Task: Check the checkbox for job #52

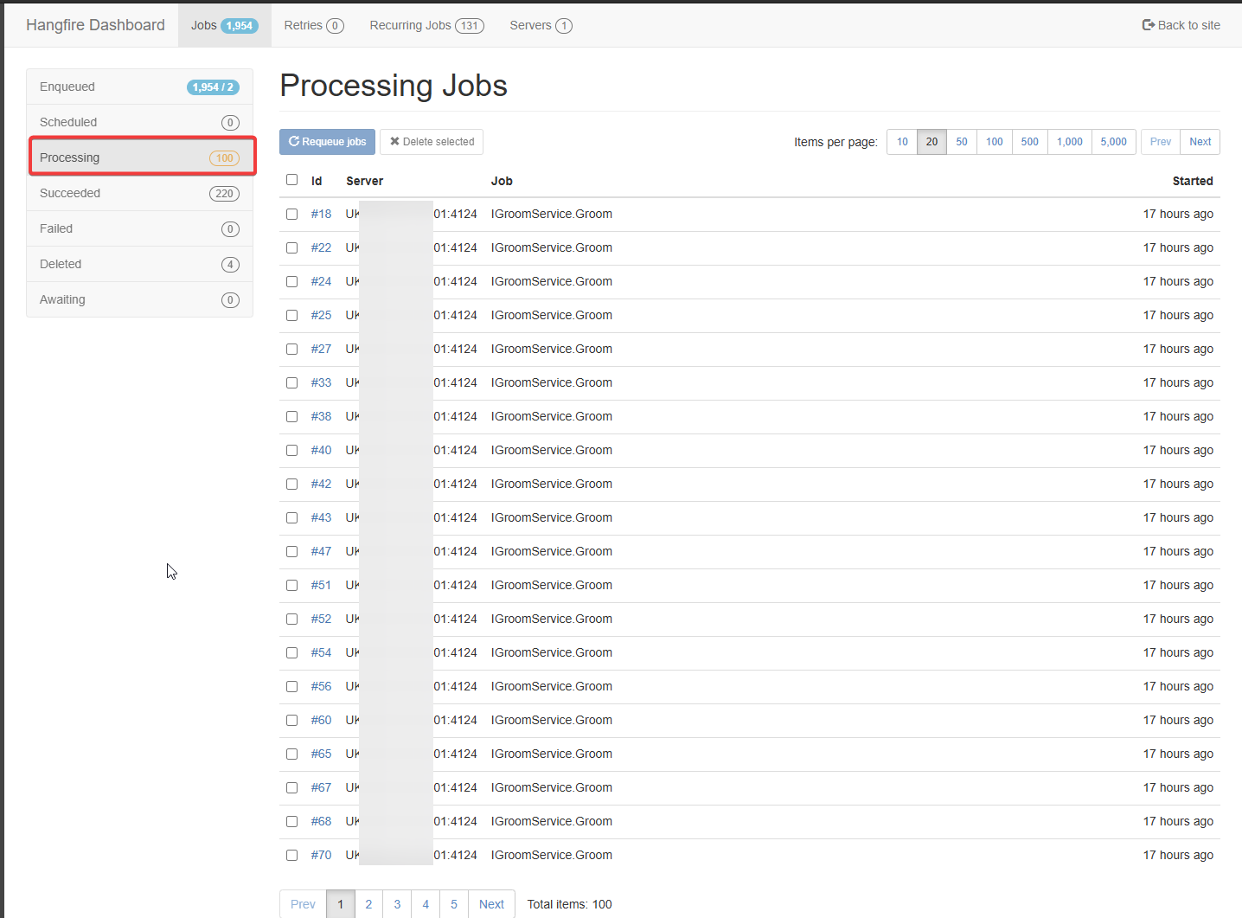Action: click(x=292, y=619)
